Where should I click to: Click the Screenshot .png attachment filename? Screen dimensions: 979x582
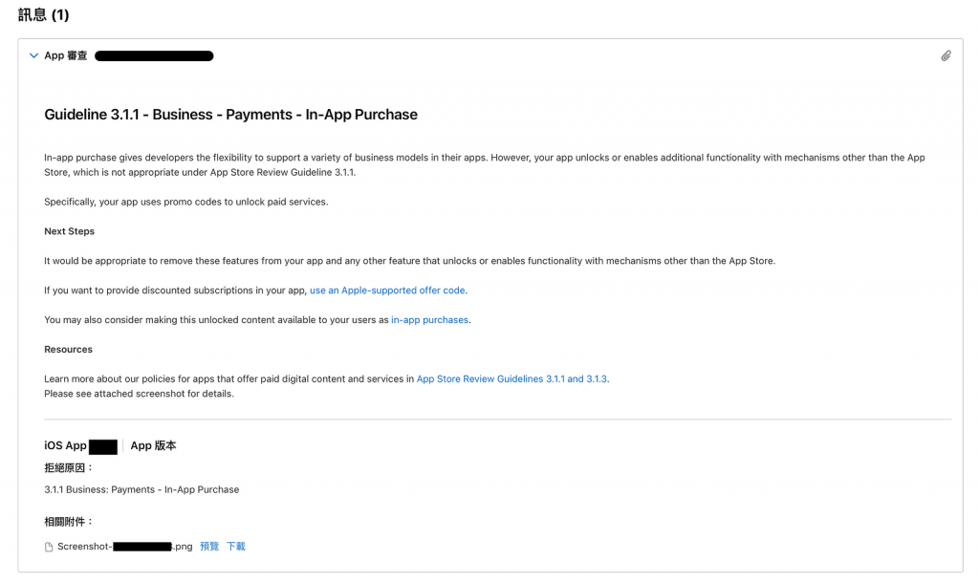pos(124,547)
